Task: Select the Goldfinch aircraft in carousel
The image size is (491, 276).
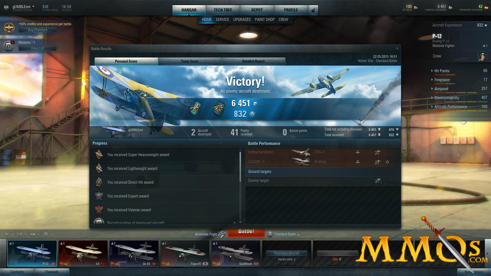Action: coord(236,253)
